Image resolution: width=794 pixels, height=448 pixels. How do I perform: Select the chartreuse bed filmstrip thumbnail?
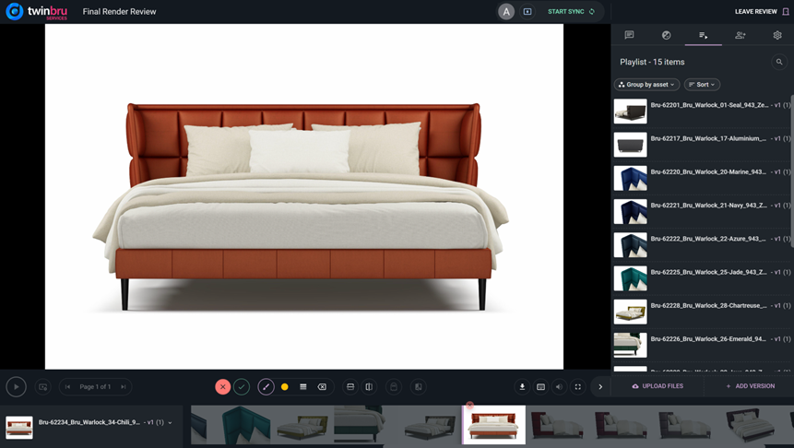[302, 425]
